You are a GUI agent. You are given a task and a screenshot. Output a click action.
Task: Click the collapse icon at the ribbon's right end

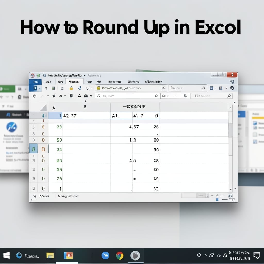(232, 82)
